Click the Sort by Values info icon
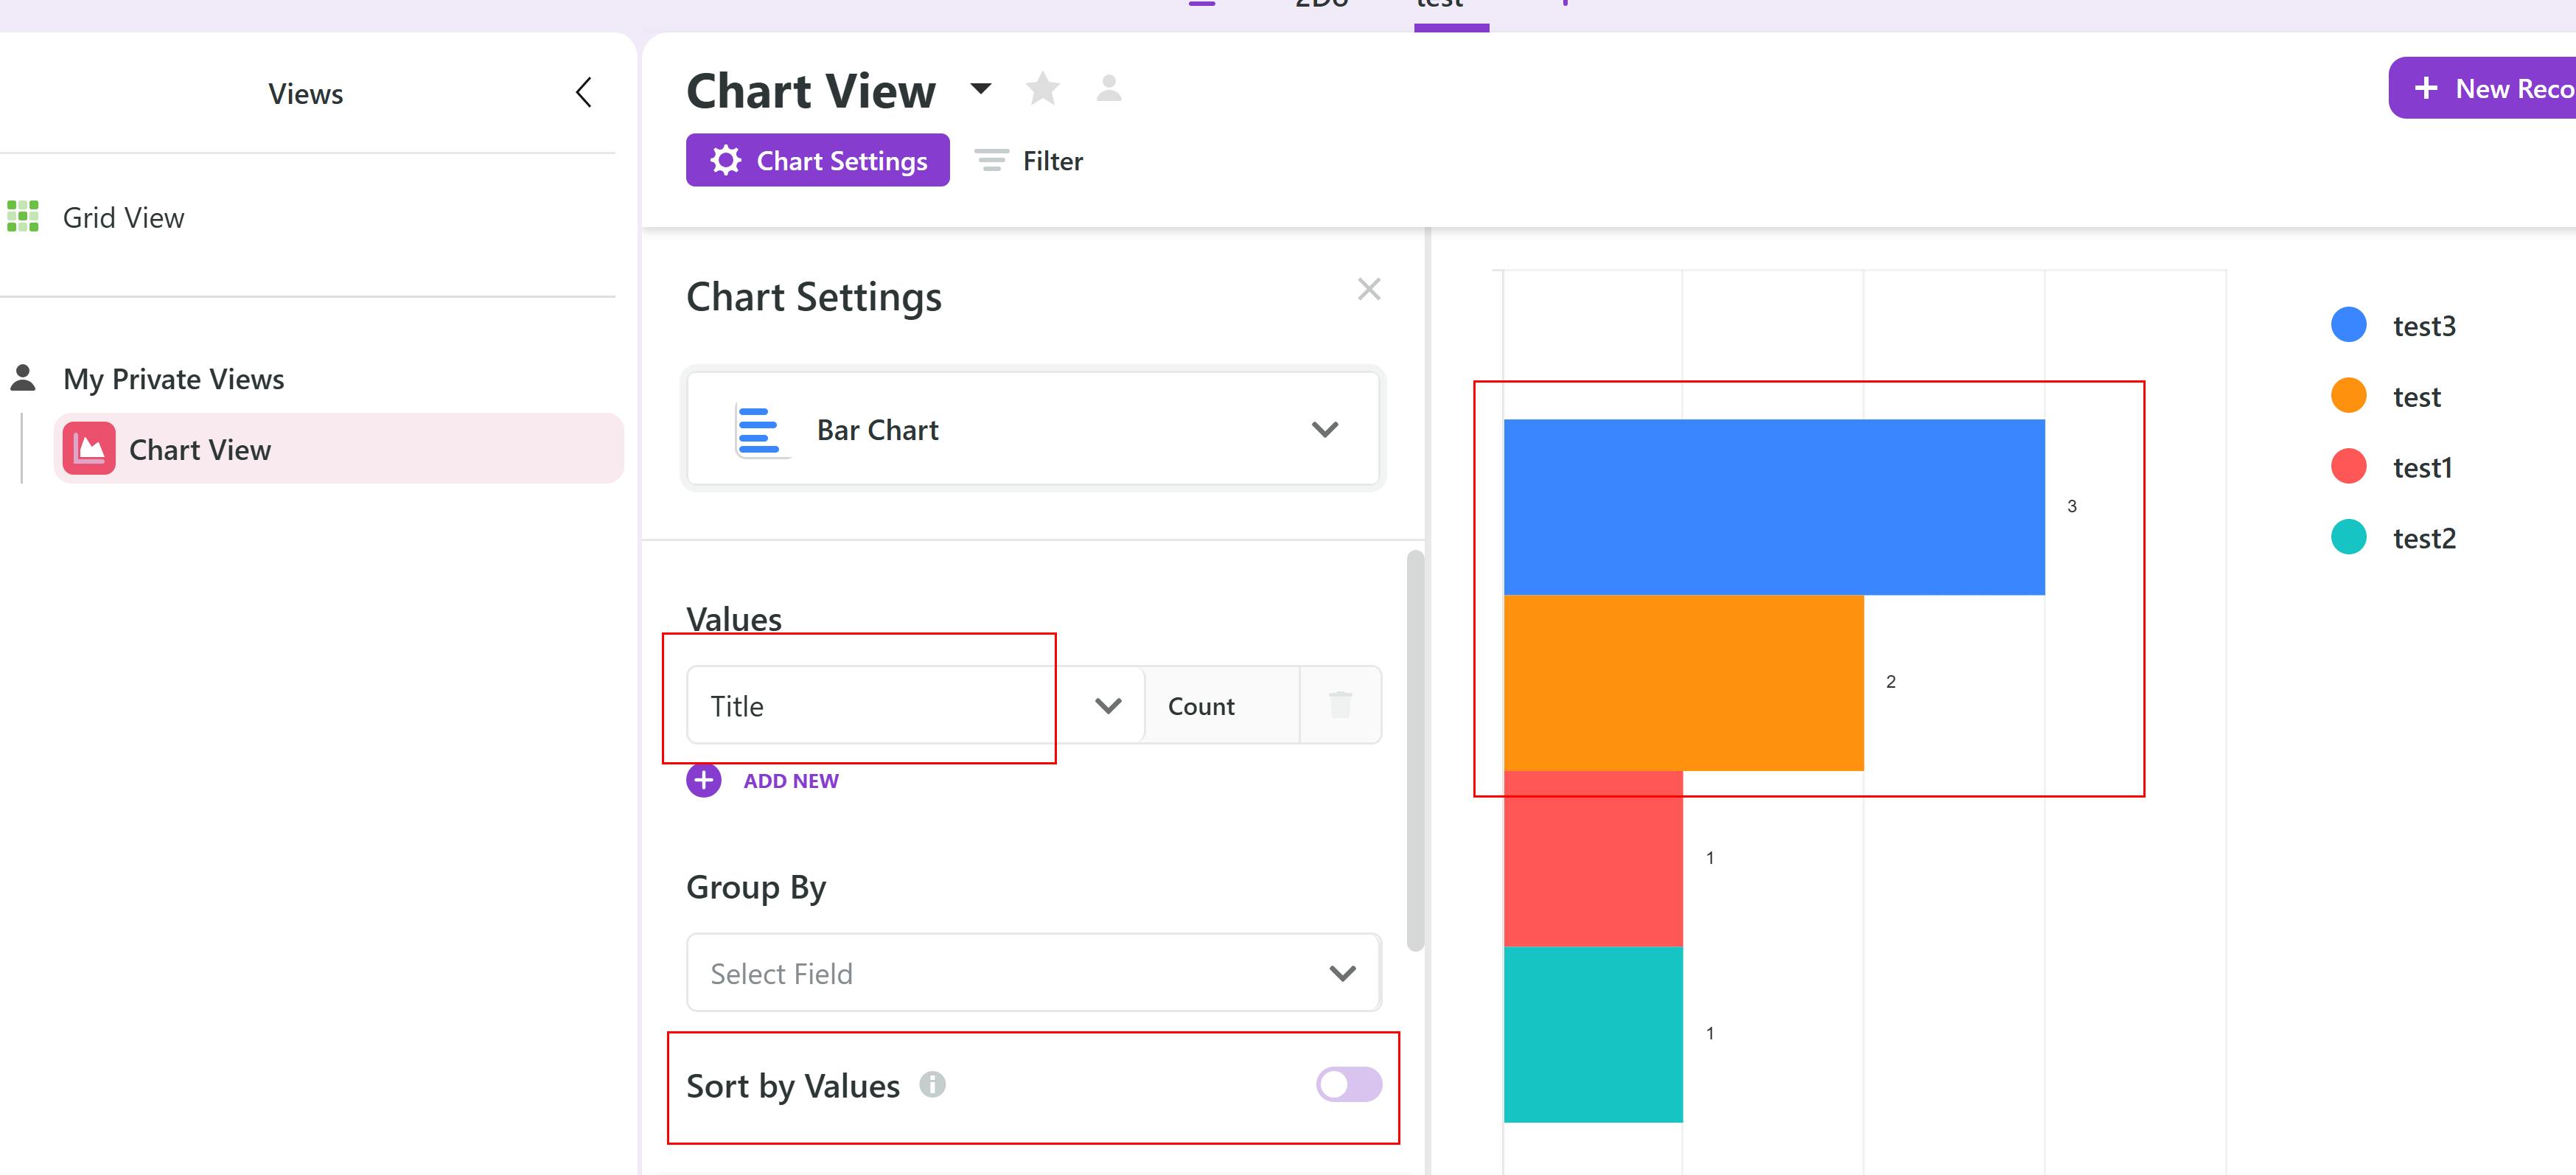 coord(932,1084)
